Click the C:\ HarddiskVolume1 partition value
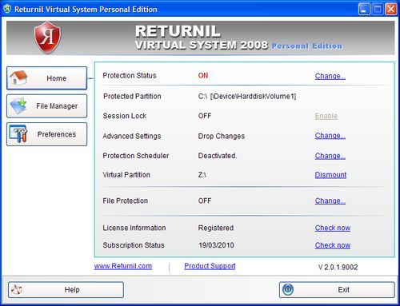This screenshot has height=306, width=400. pos(247,96)
